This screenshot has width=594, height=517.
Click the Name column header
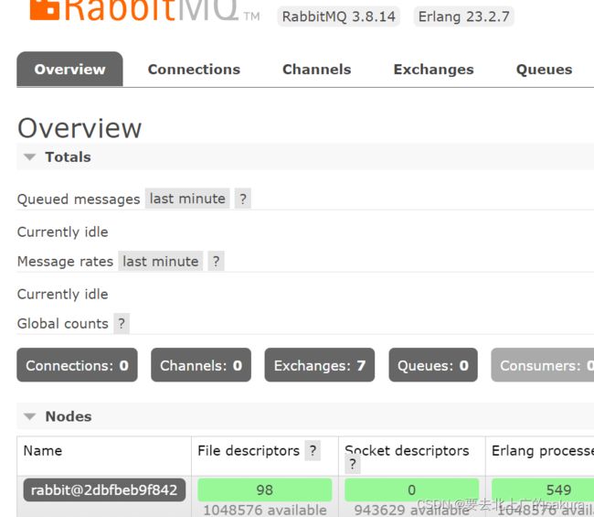tap(42, 450)
